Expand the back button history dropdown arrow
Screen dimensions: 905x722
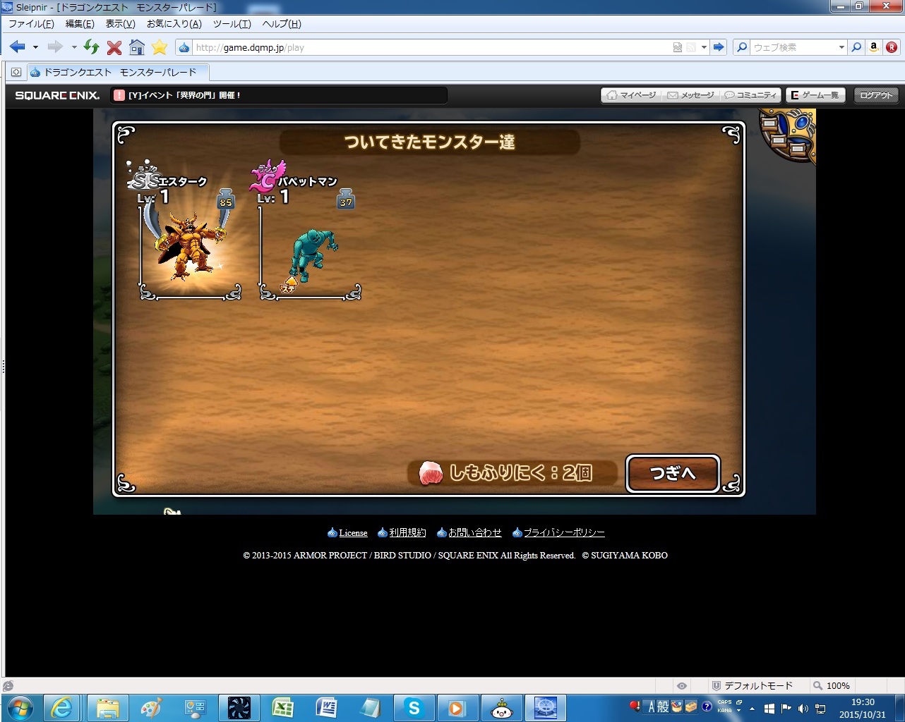[x=35, y=47]
